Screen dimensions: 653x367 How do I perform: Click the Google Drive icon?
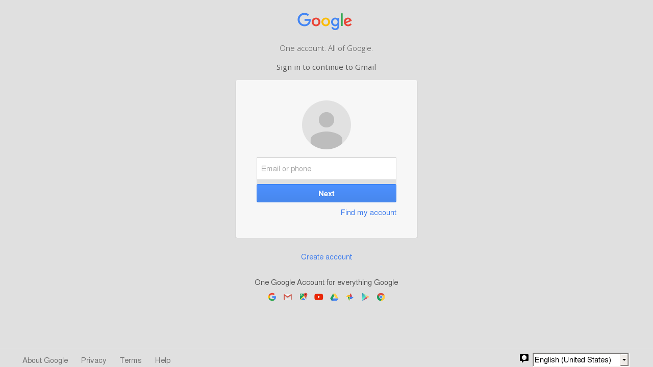coord(334,297)
